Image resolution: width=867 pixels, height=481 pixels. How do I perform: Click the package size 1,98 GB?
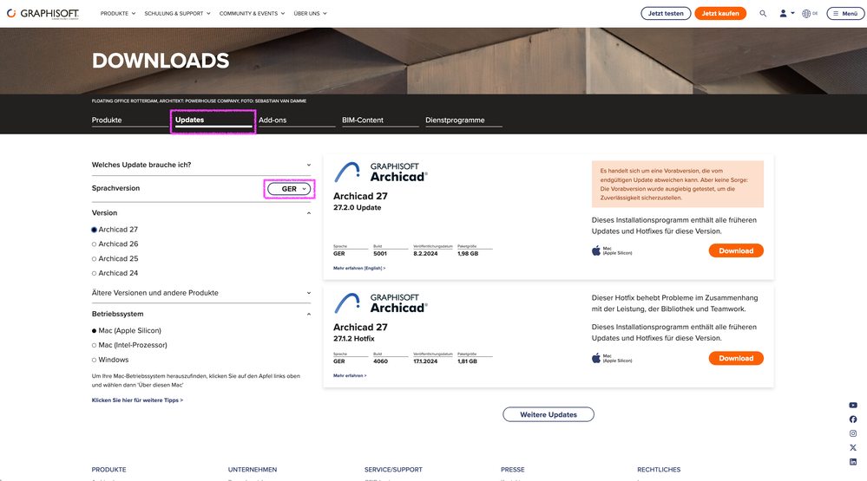468,254
